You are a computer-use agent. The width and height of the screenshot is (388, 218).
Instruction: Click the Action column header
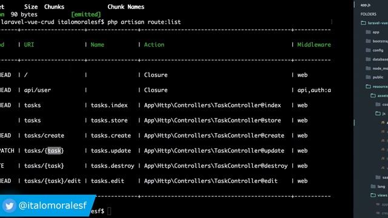pyautogui.click(x=154, y=45)
